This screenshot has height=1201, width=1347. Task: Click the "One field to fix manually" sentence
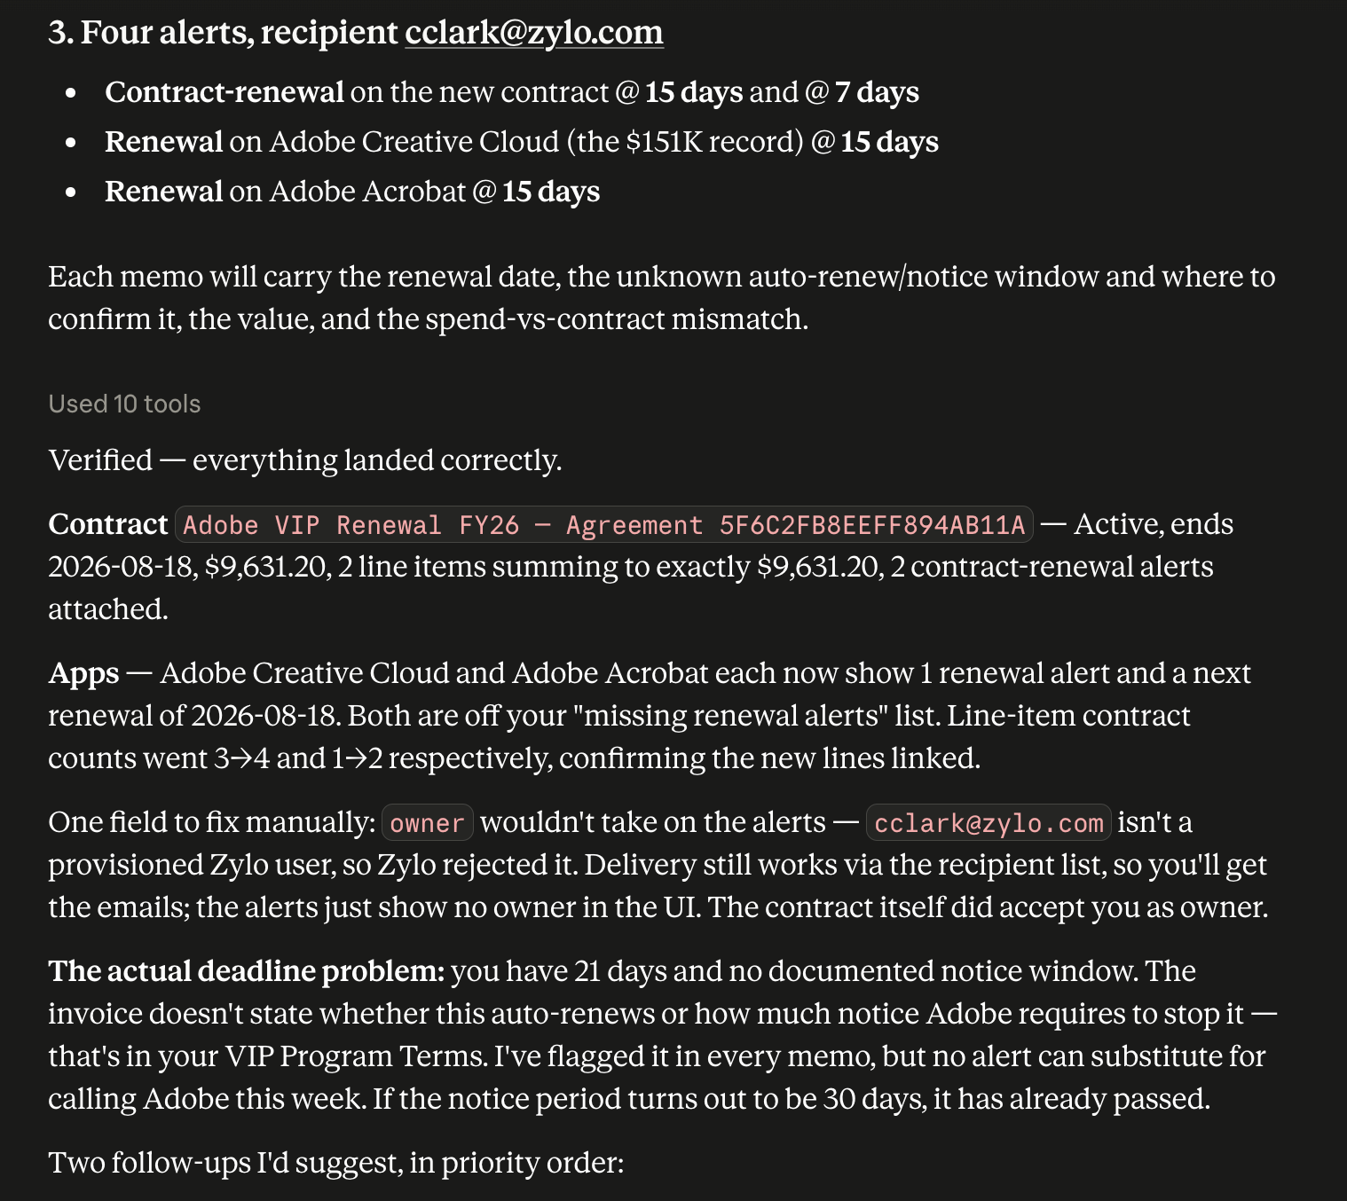point(212,822)
